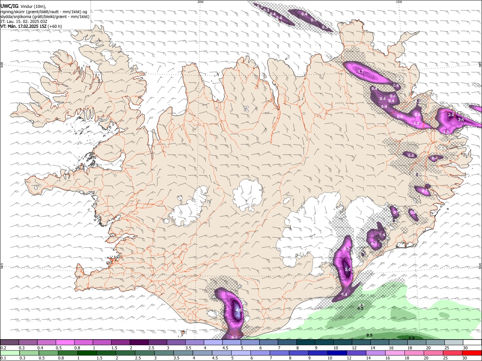Select the 'IT: Lau. 15. 02. 2025 03Z' text

pyautogui.click(x=24, y=21)
